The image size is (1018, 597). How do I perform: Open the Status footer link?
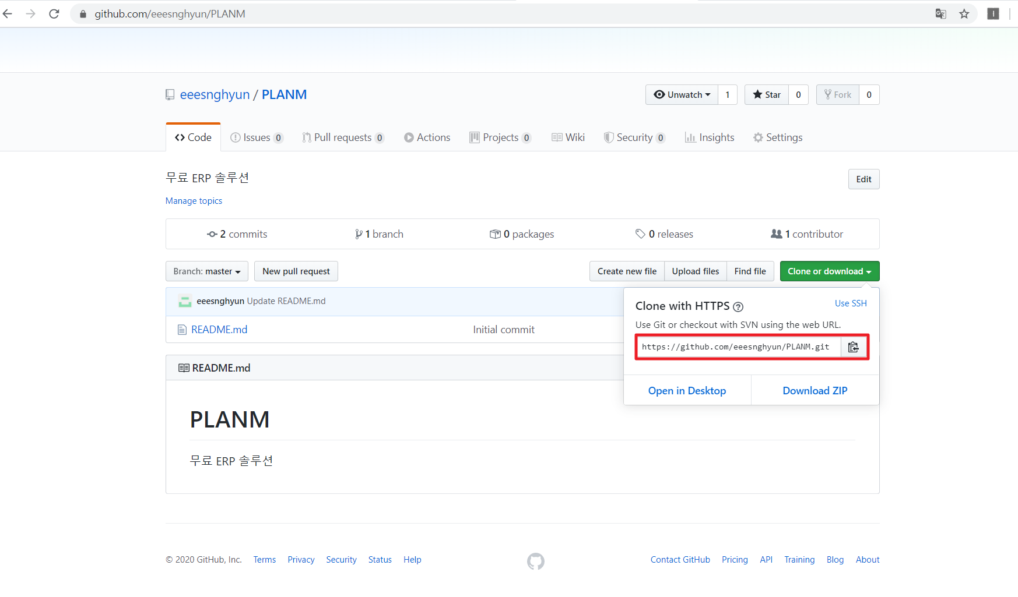(x=380, y=560)
